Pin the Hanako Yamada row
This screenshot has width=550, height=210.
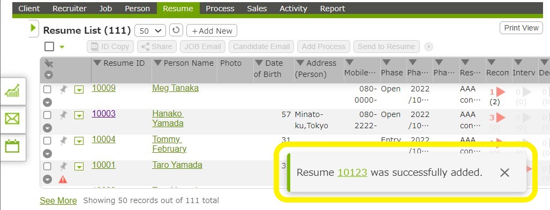[63, 115]
